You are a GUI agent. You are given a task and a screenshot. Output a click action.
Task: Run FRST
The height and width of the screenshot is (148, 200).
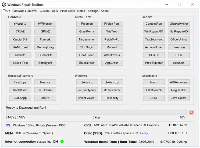179,55
